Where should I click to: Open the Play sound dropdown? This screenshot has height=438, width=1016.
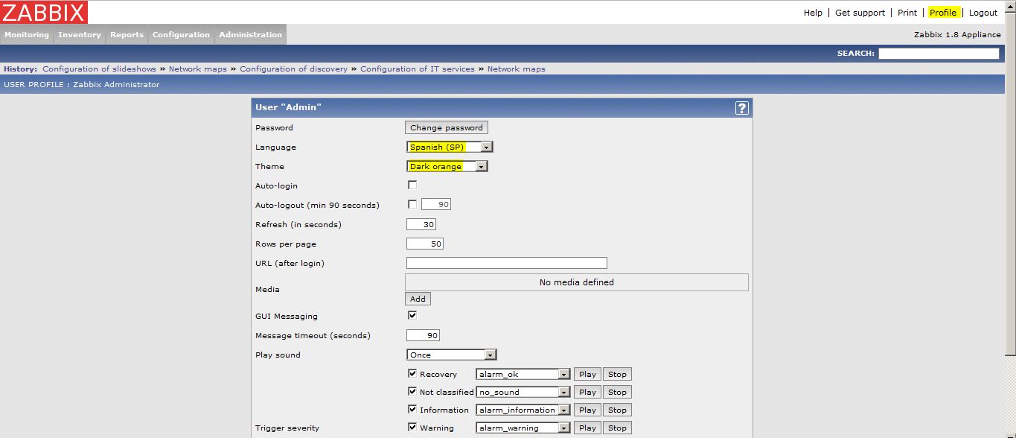pyautogui.click(x=451, y=355)
